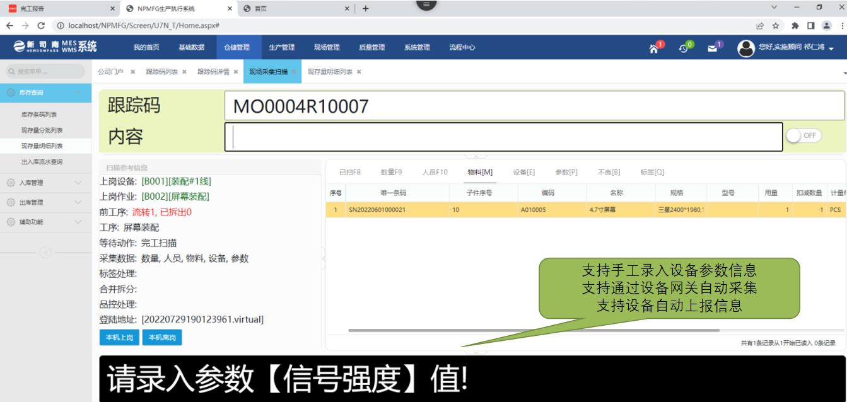Click the gear icon beside 辅助功能
This screenshot has width=847, height=402.
(10, 222)
